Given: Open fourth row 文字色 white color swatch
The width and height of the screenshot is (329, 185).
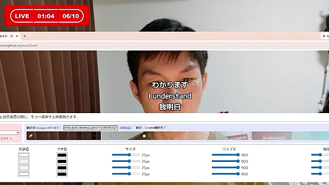Looking at the screenshot, I should (x=24, y=174).
